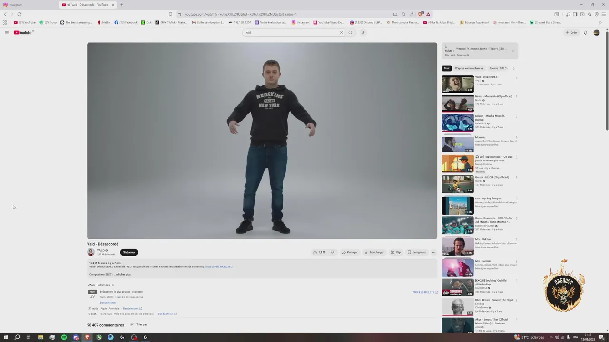Clear the search box with the X

point(341,33)
